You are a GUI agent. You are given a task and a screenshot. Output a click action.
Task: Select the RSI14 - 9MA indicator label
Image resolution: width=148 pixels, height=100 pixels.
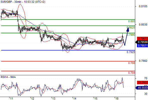[8, 77]
